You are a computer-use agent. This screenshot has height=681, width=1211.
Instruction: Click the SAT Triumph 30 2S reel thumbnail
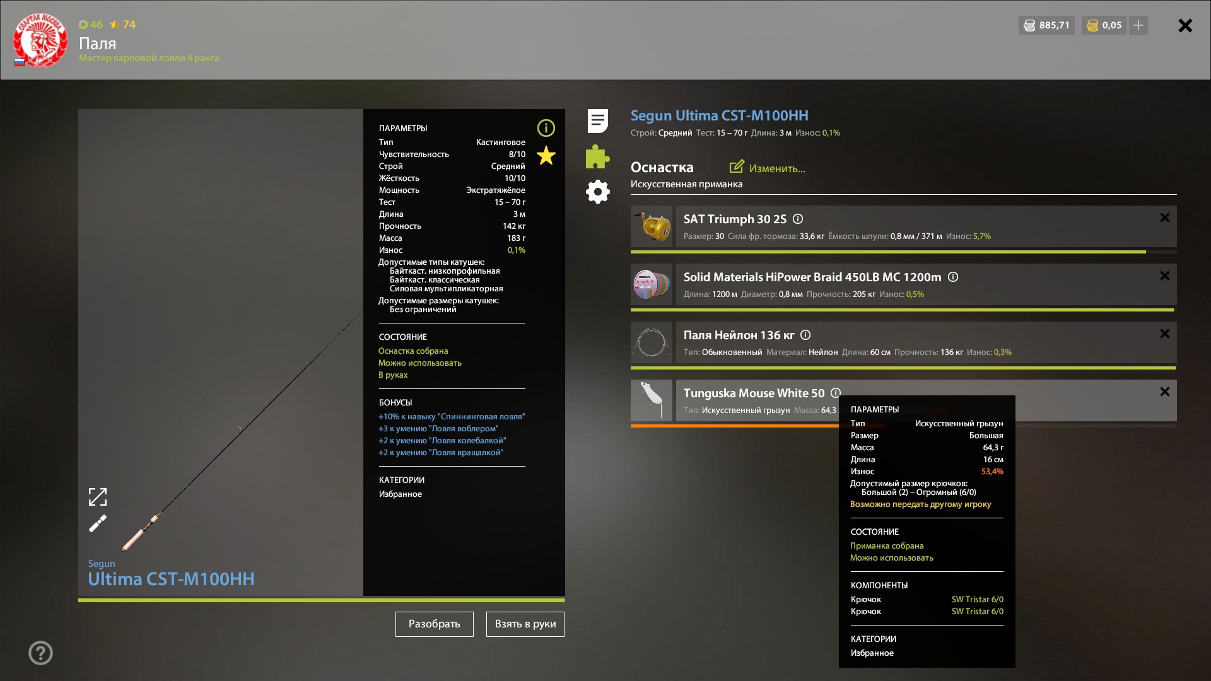(x=652, y=226)
